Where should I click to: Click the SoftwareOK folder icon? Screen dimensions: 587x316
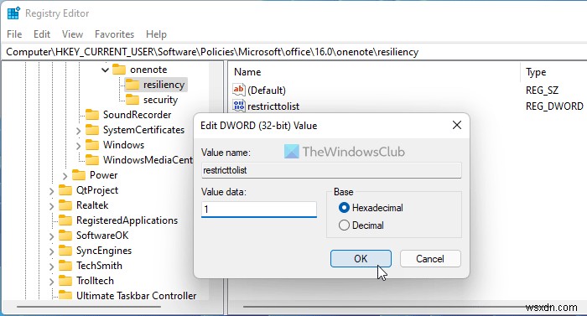[x=65, y=236]
